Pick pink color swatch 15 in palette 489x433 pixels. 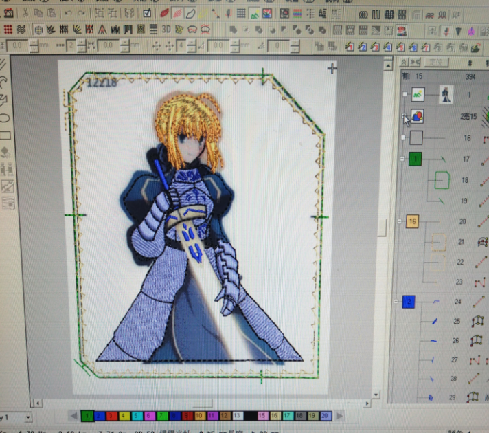(x=262, y=416)
